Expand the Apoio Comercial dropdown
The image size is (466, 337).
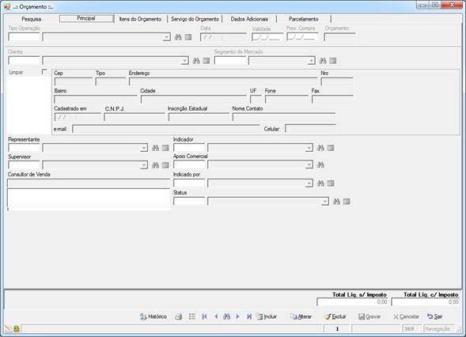click(x=309, y=165)
